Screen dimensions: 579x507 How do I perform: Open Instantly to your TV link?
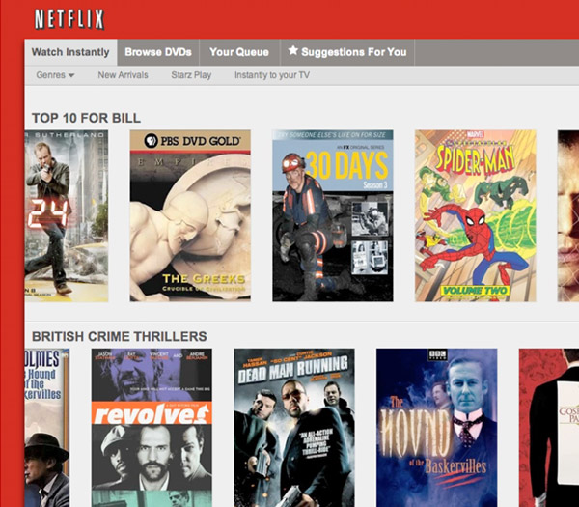click(x=272, y=75)
